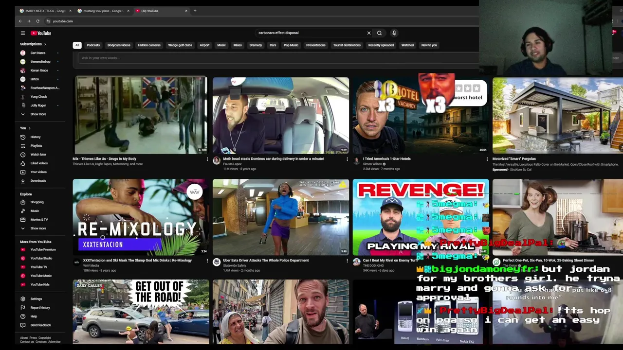The width and height of the screenshot is (623, 350).
Task: Select the New to you chip
Action: click(x=429, y=45)
